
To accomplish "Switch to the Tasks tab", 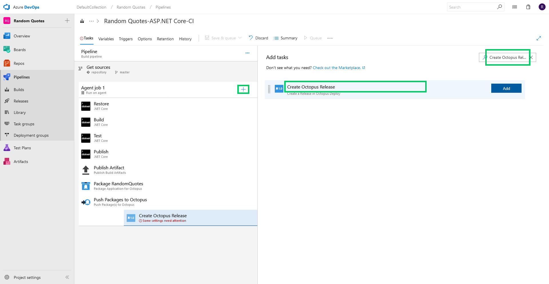I will [x=87, y=38].
